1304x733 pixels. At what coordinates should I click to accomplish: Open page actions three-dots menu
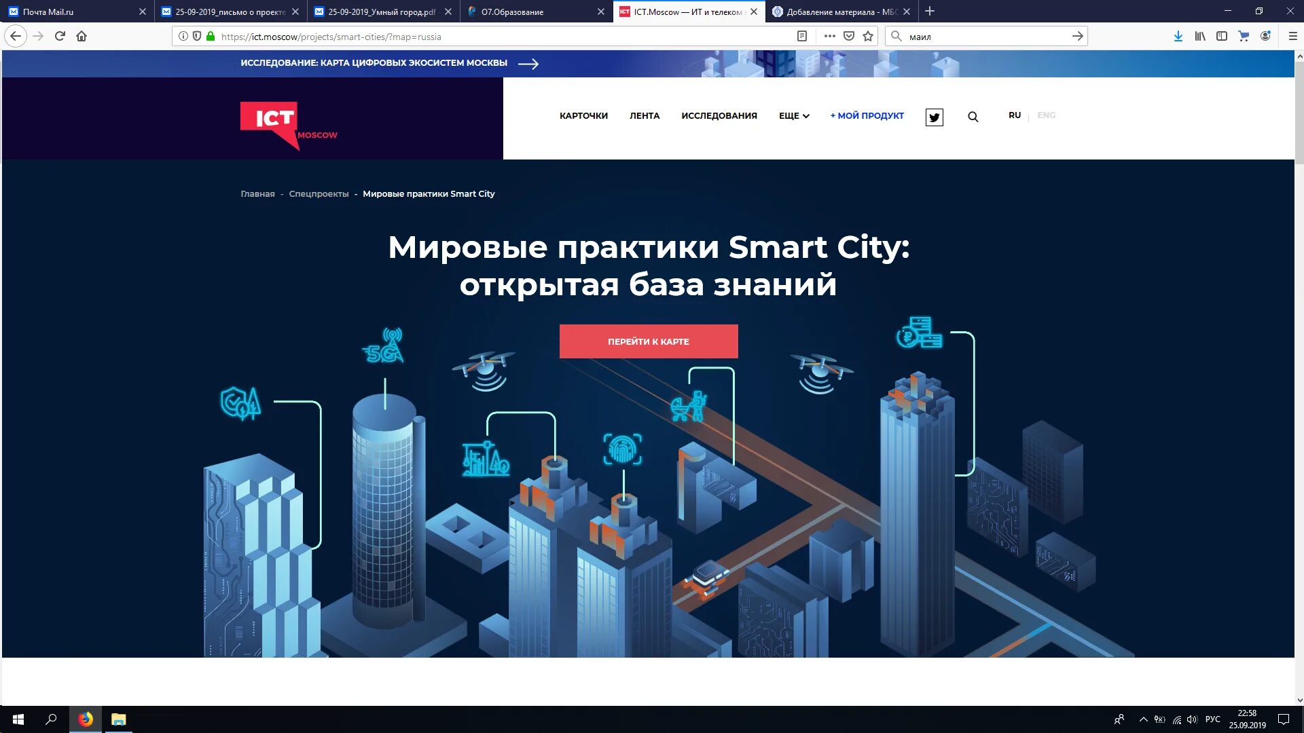829,36
